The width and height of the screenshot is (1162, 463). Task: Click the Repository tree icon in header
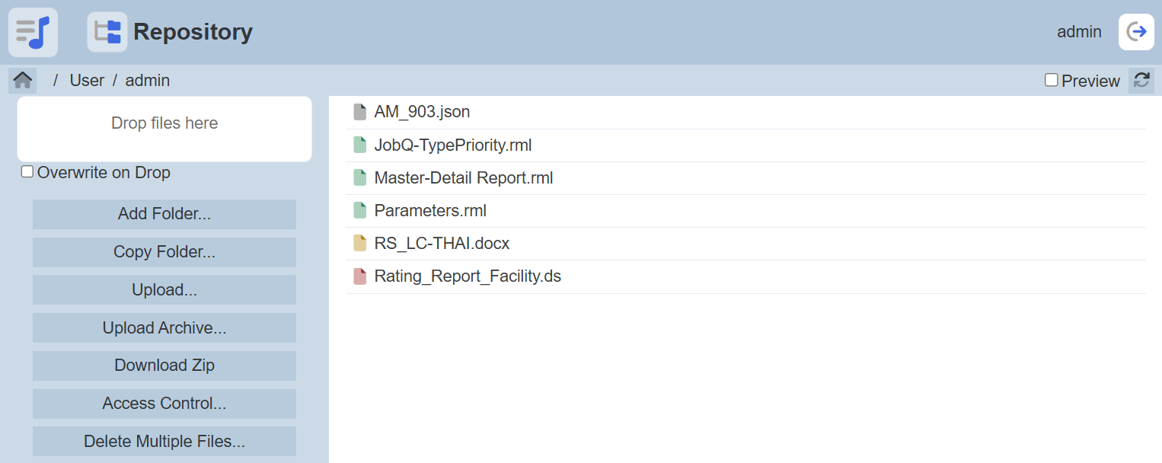click(x=107, y=32)
